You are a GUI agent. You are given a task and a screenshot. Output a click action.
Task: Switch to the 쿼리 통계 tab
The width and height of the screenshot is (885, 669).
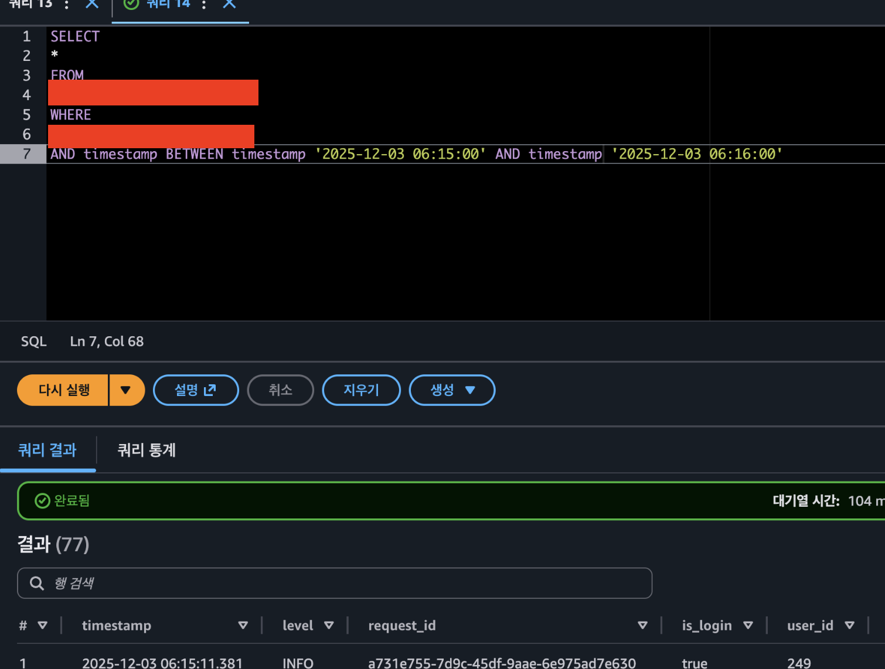(147, 450)
